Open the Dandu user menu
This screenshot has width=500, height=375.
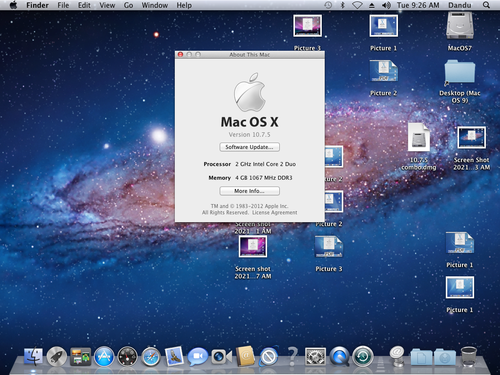(x=459, y=5)
